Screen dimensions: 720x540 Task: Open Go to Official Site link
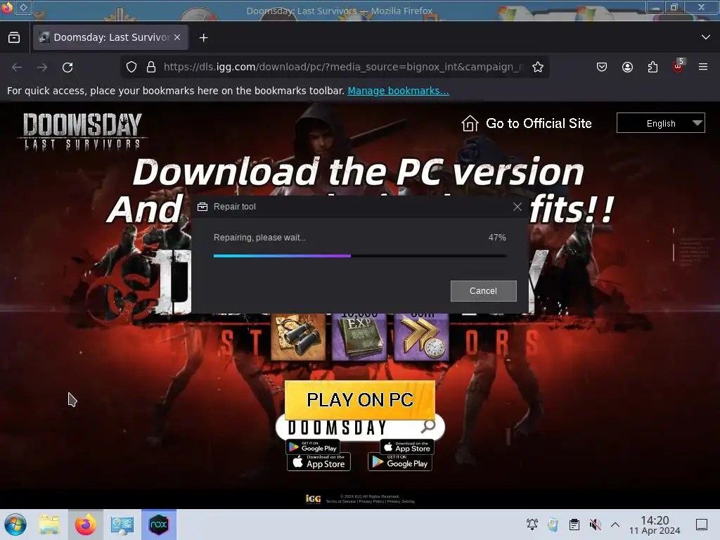(539, 123)
